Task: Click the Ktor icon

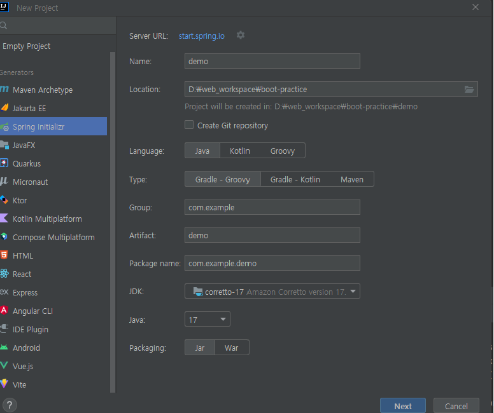Action: tap(4, 200)
